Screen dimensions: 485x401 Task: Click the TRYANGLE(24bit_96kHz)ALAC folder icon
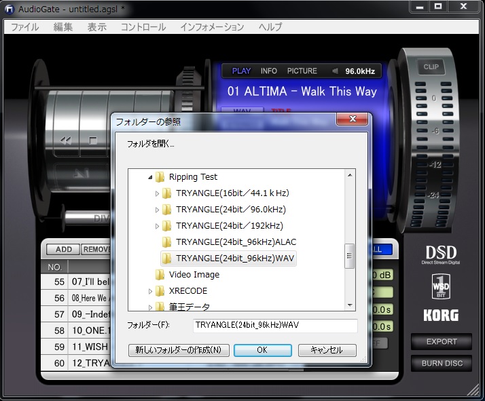[x=166, y=242]
